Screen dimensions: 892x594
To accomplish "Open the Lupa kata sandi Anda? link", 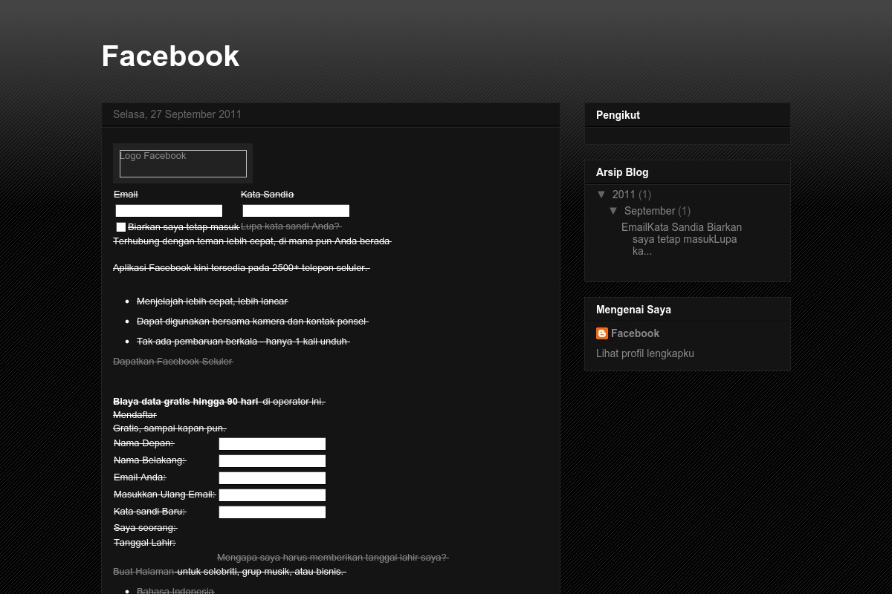I will (290, 226).
